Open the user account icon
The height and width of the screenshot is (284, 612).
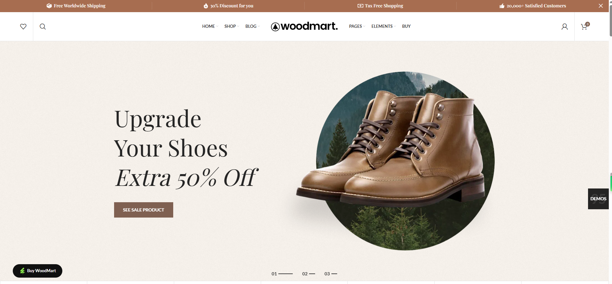click(565, 27)
